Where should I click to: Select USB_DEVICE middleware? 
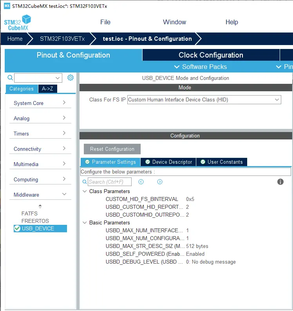[40, 228]
